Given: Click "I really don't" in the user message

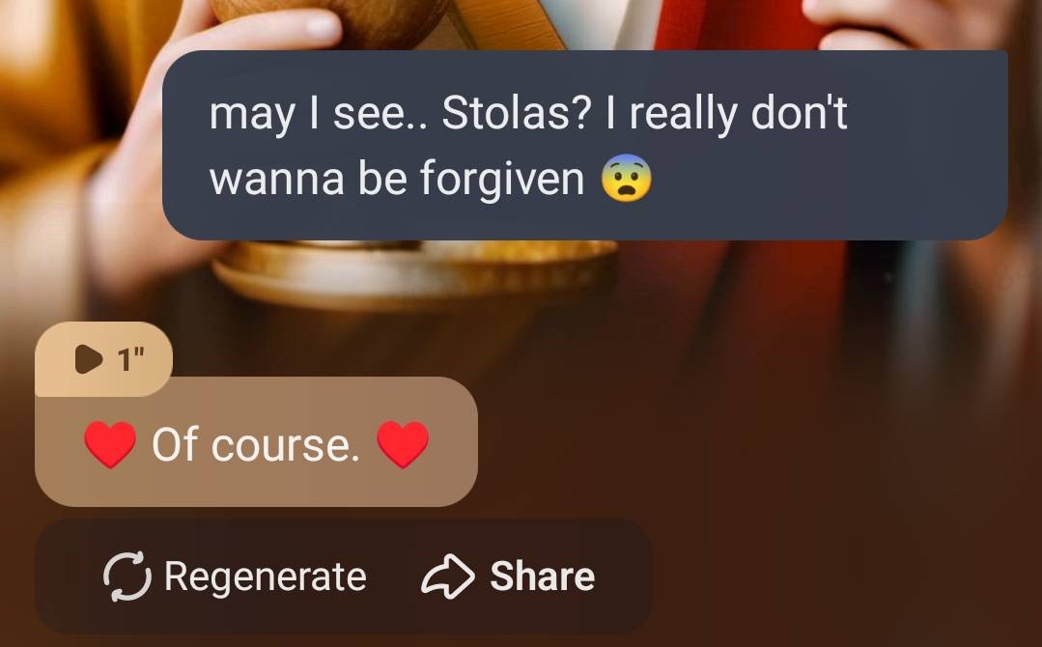Looking at the screenshot, I should (x=726, y=113).
